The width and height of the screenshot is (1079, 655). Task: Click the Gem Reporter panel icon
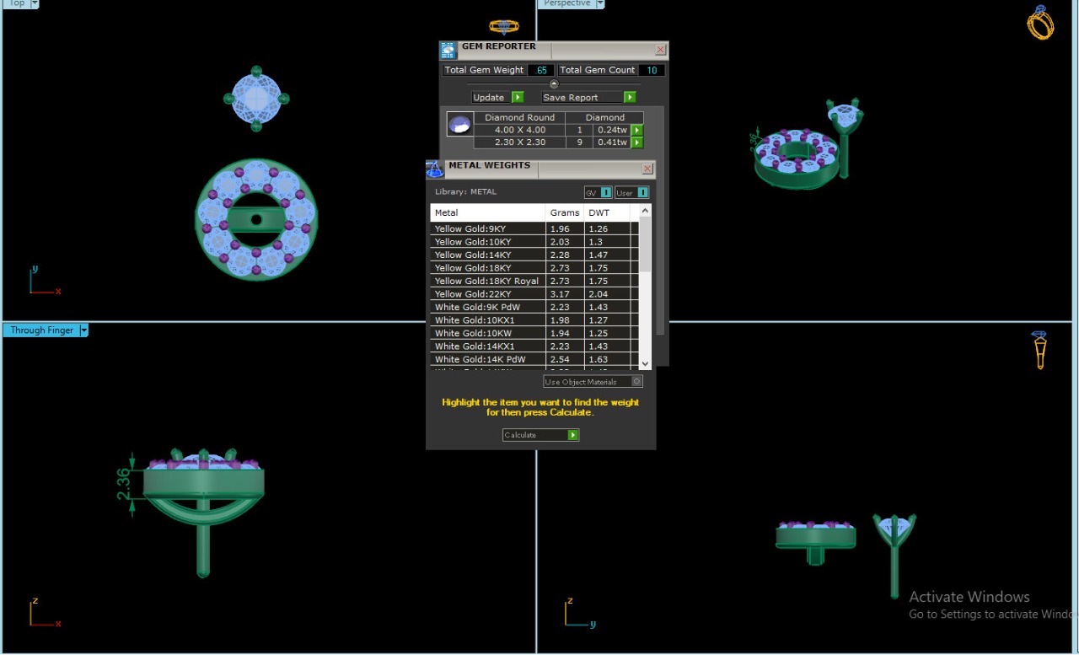point(448,50)
